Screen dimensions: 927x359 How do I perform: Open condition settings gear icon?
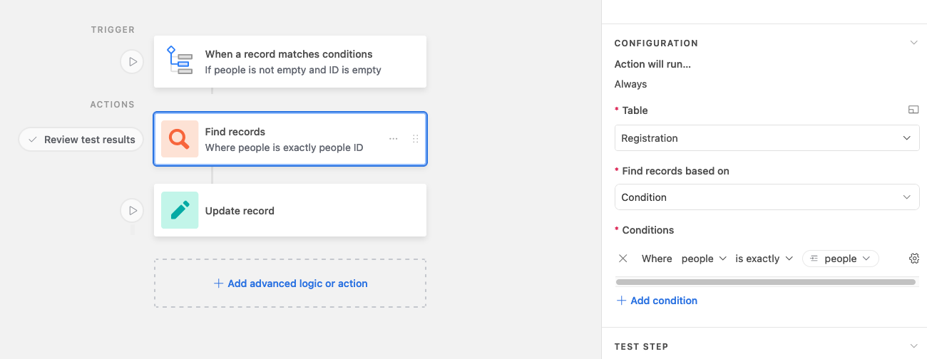click(914, 259)
